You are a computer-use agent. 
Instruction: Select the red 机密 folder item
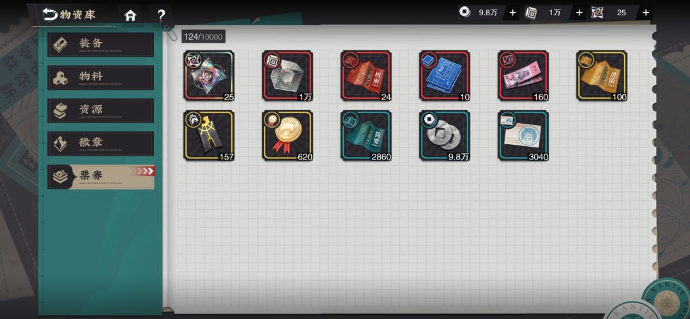click(366, 75)
